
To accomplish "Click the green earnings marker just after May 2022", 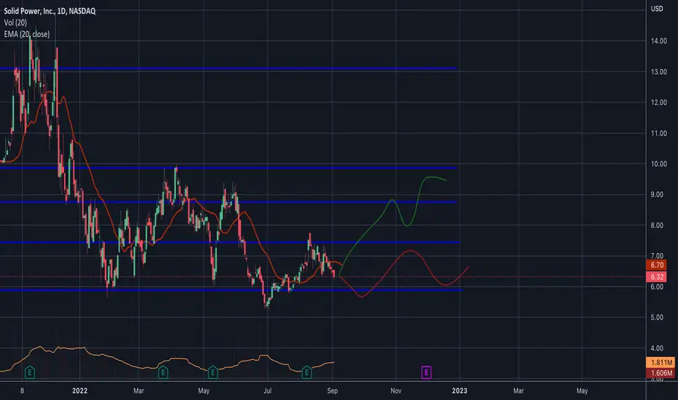I will tap(212, 372).
